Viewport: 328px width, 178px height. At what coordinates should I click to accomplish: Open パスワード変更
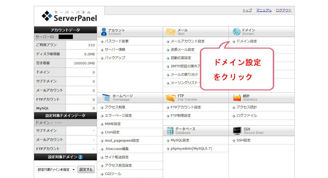click(x=117, y=41)
